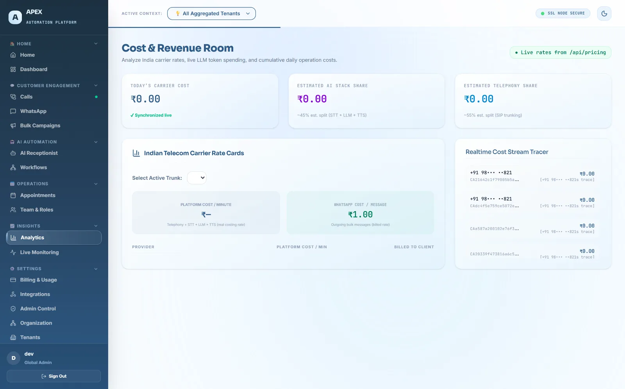Click the Global Admin role label
Screen dimensions: 625x389
[38, 363]
